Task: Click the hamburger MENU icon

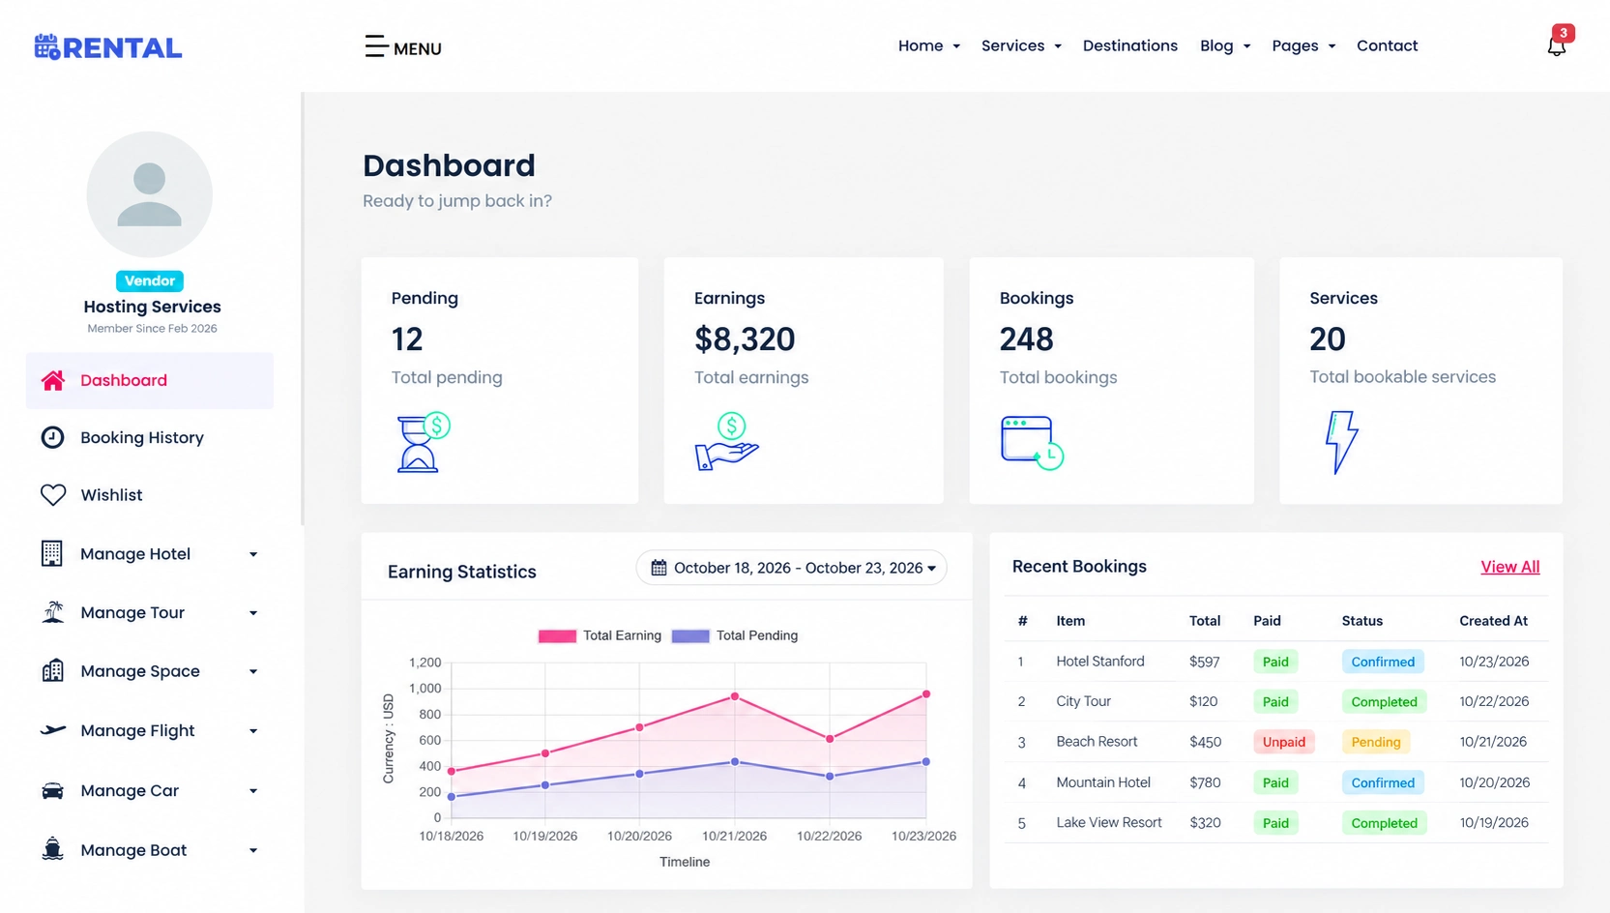Action: [376, 46]
